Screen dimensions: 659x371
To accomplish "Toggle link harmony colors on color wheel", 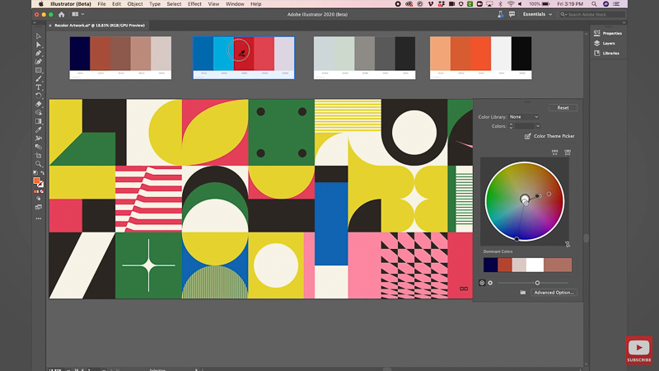I will (x=568, y=244).
